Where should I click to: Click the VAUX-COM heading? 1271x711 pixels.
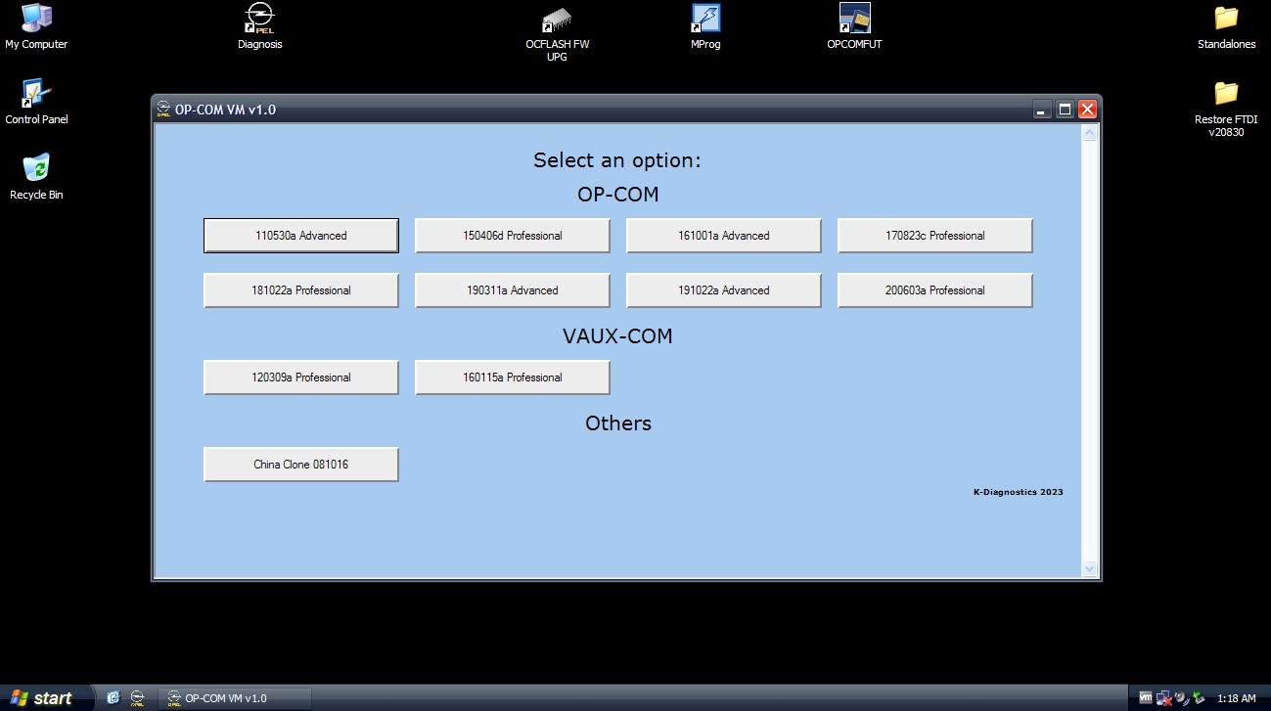coord(617,336)
